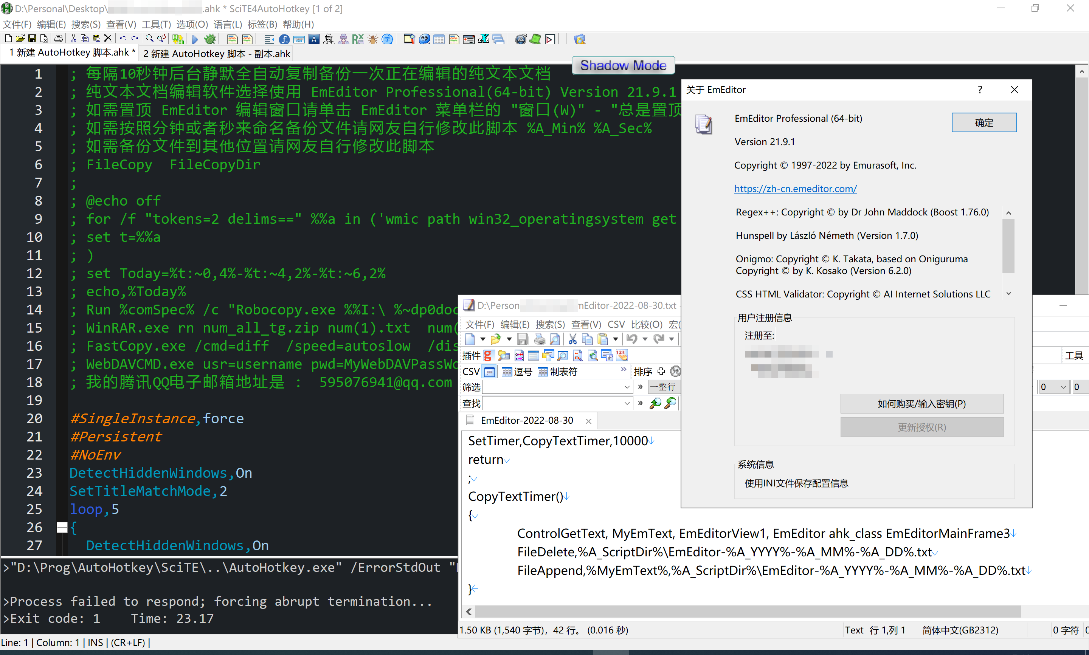
Task: Click the green bug Debug icon
Action: click(x=210, y=39)
